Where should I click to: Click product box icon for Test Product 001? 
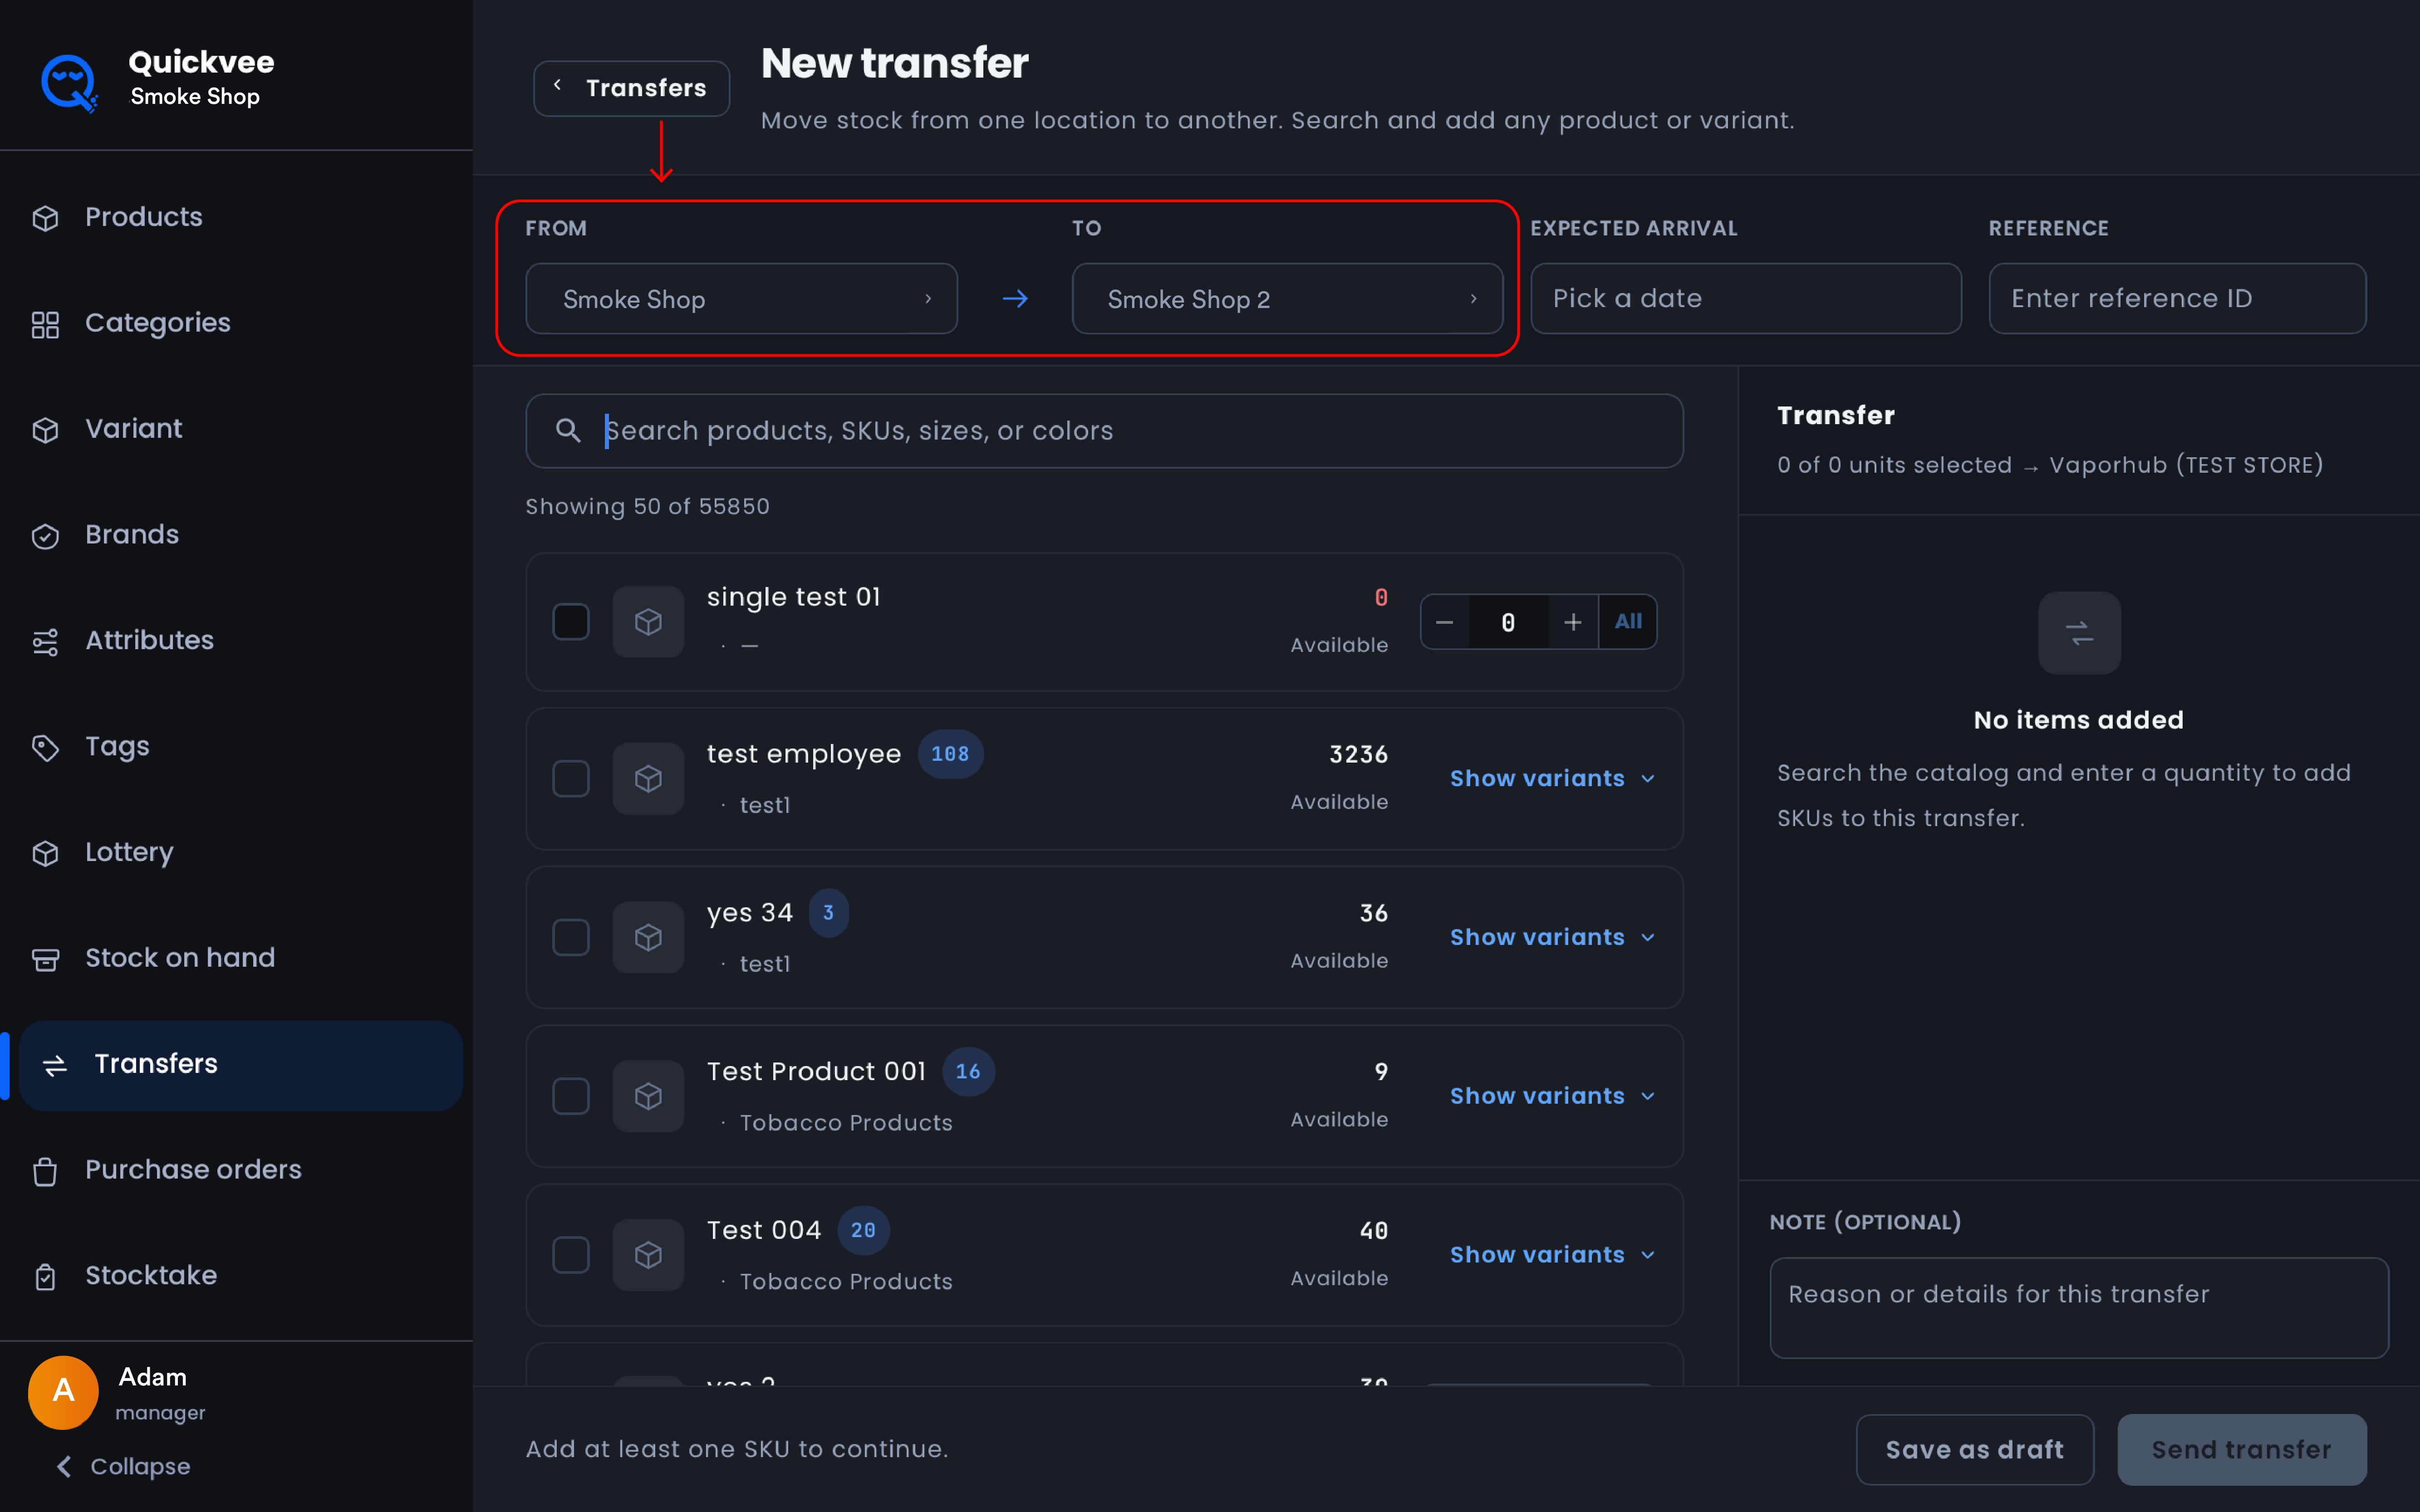click(648, 1096)
